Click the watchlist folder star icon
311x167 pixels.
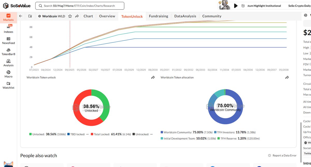[x=30, y=16]
